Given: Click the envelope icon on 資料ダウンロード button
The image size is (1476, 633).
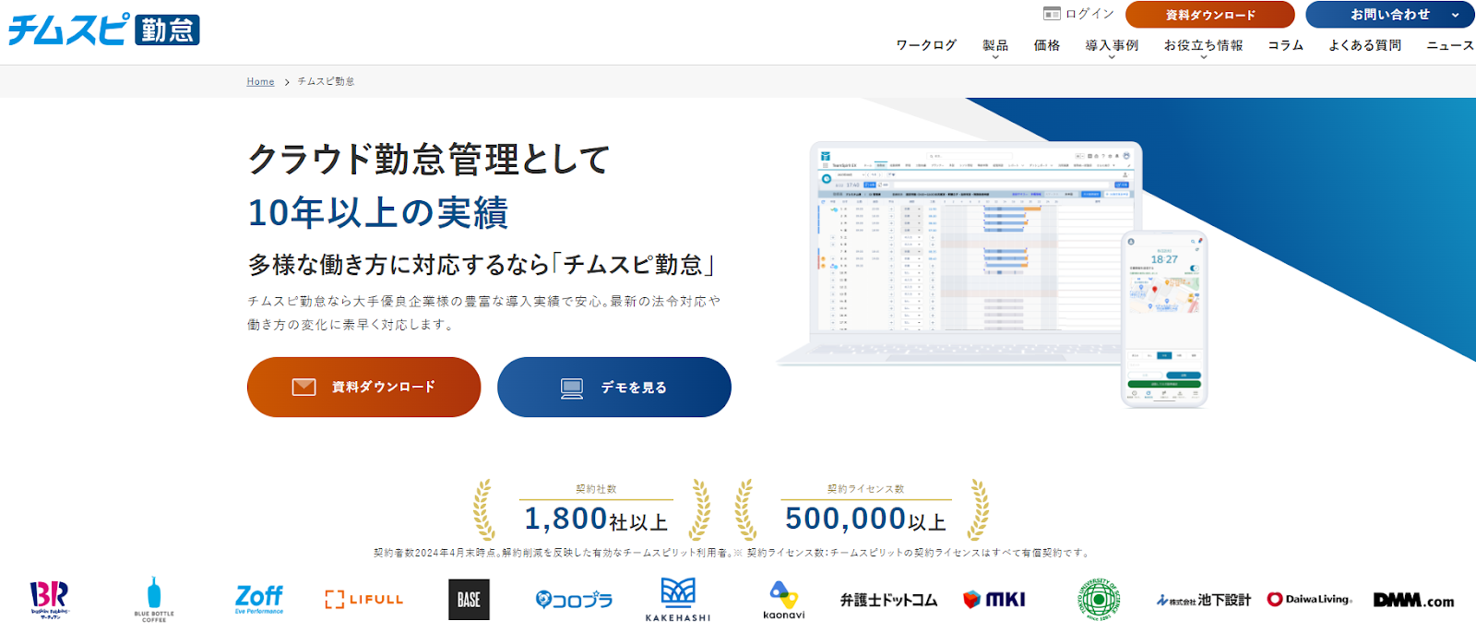Looking at the screenshot, I should point(304,388).
